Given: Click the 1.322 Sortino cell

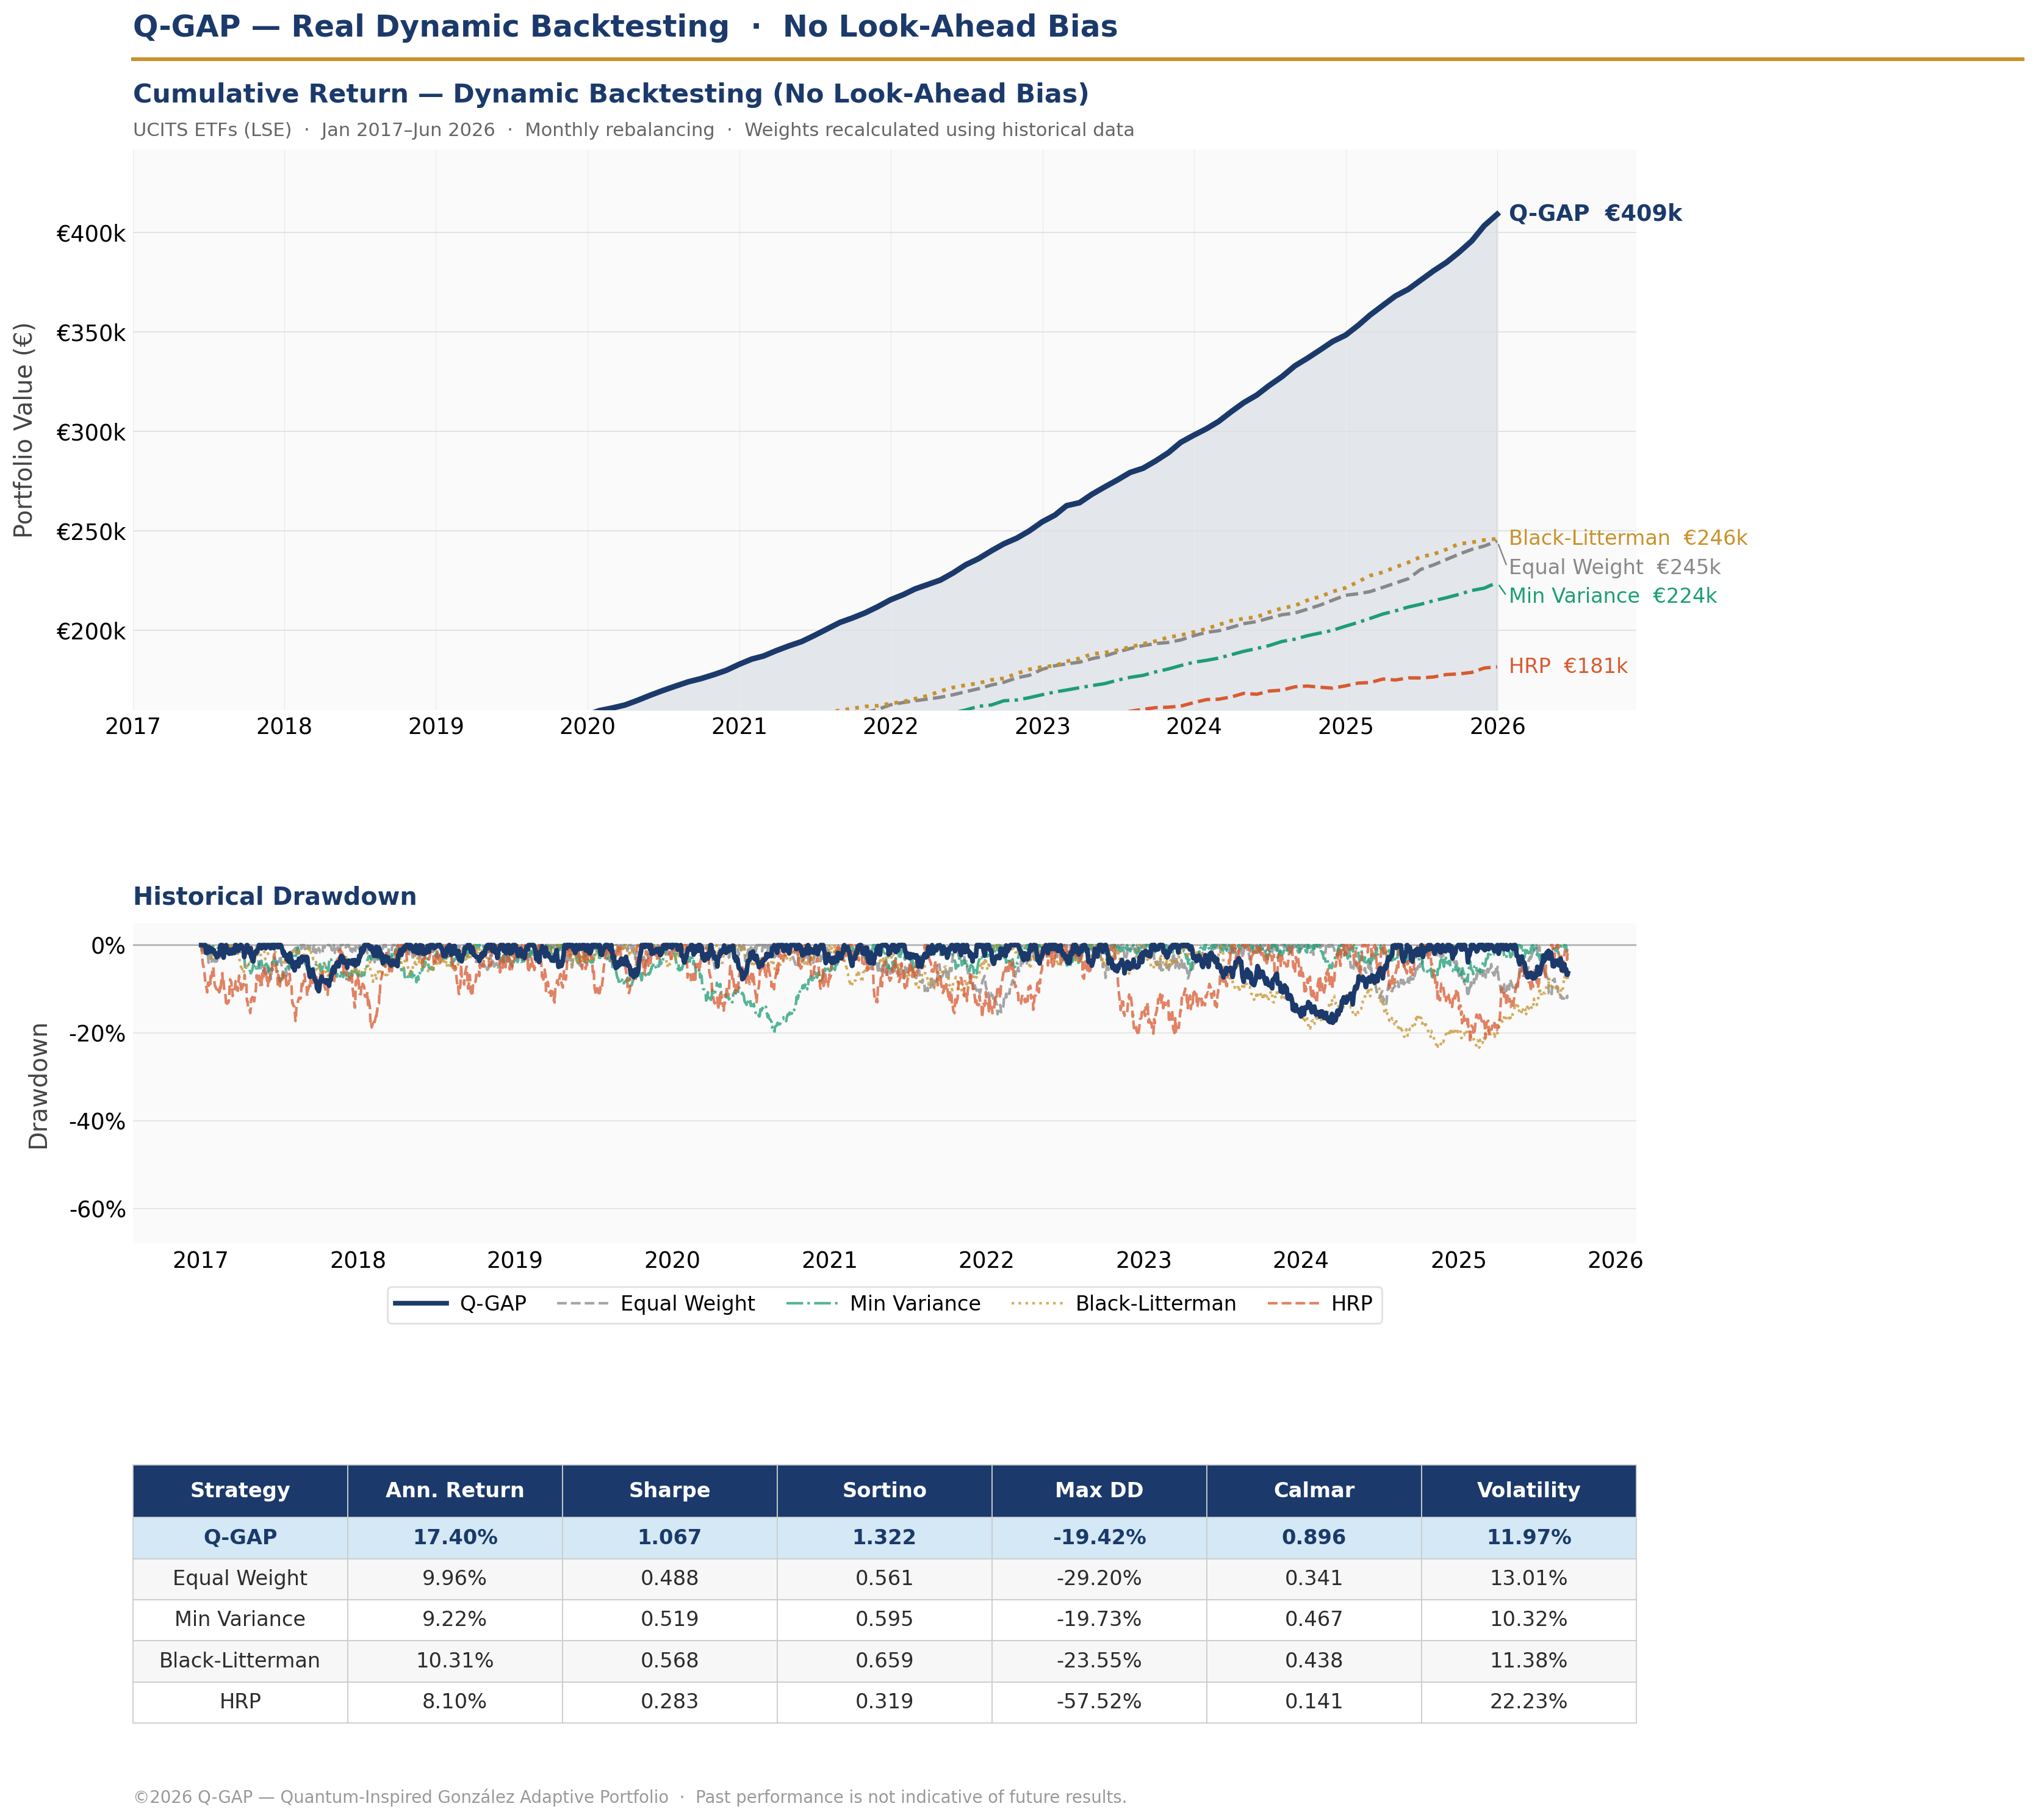Looking at the screenshot, I should point(885,1537).
